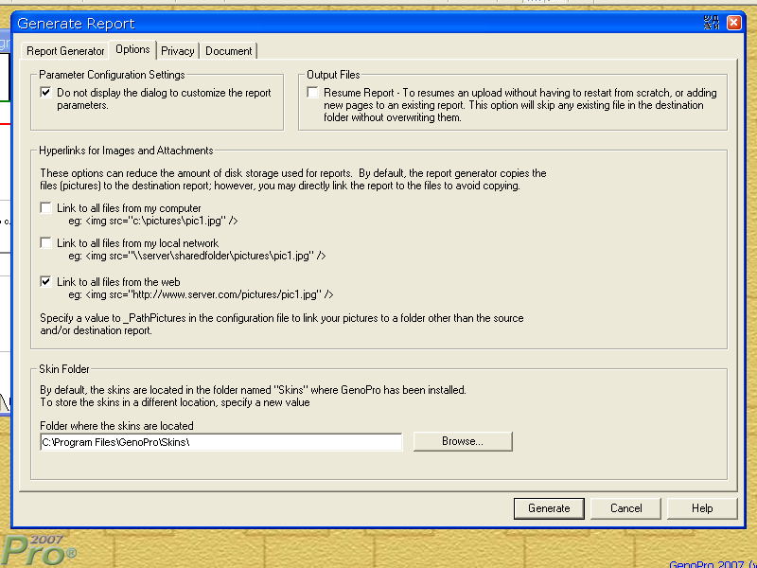
Task: Click the skins folder path field
Action: (220, 442)
